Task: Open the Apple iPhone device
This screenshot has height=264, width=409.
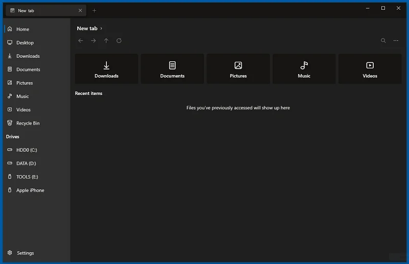Action: tap(36, 190)
